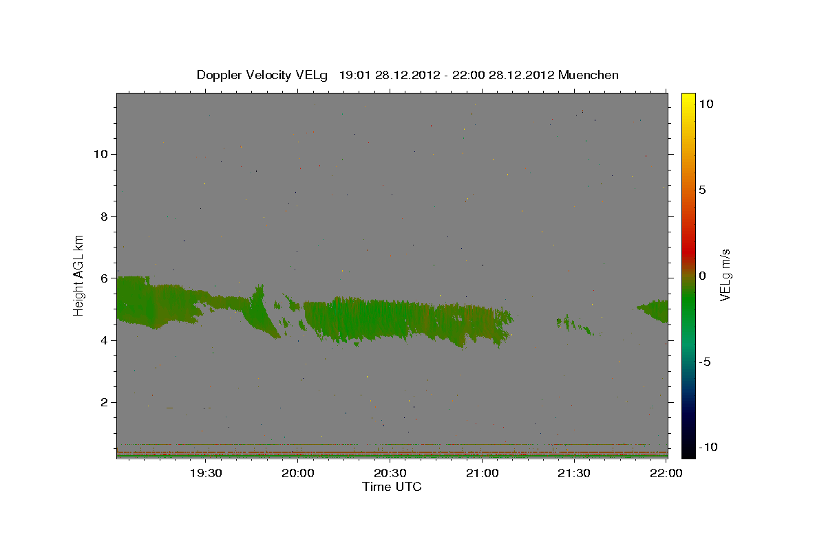This screenshot has height=550, width=826.
Task: Click the 'Time UTC' axis label
Action: point(392,487)
